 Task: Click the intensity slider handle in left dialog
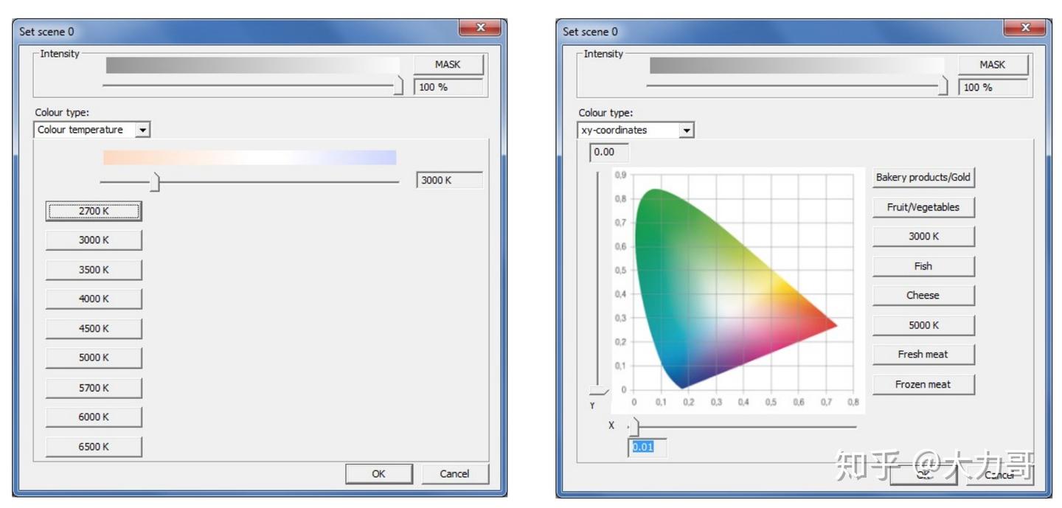click(x=398, y=86)
